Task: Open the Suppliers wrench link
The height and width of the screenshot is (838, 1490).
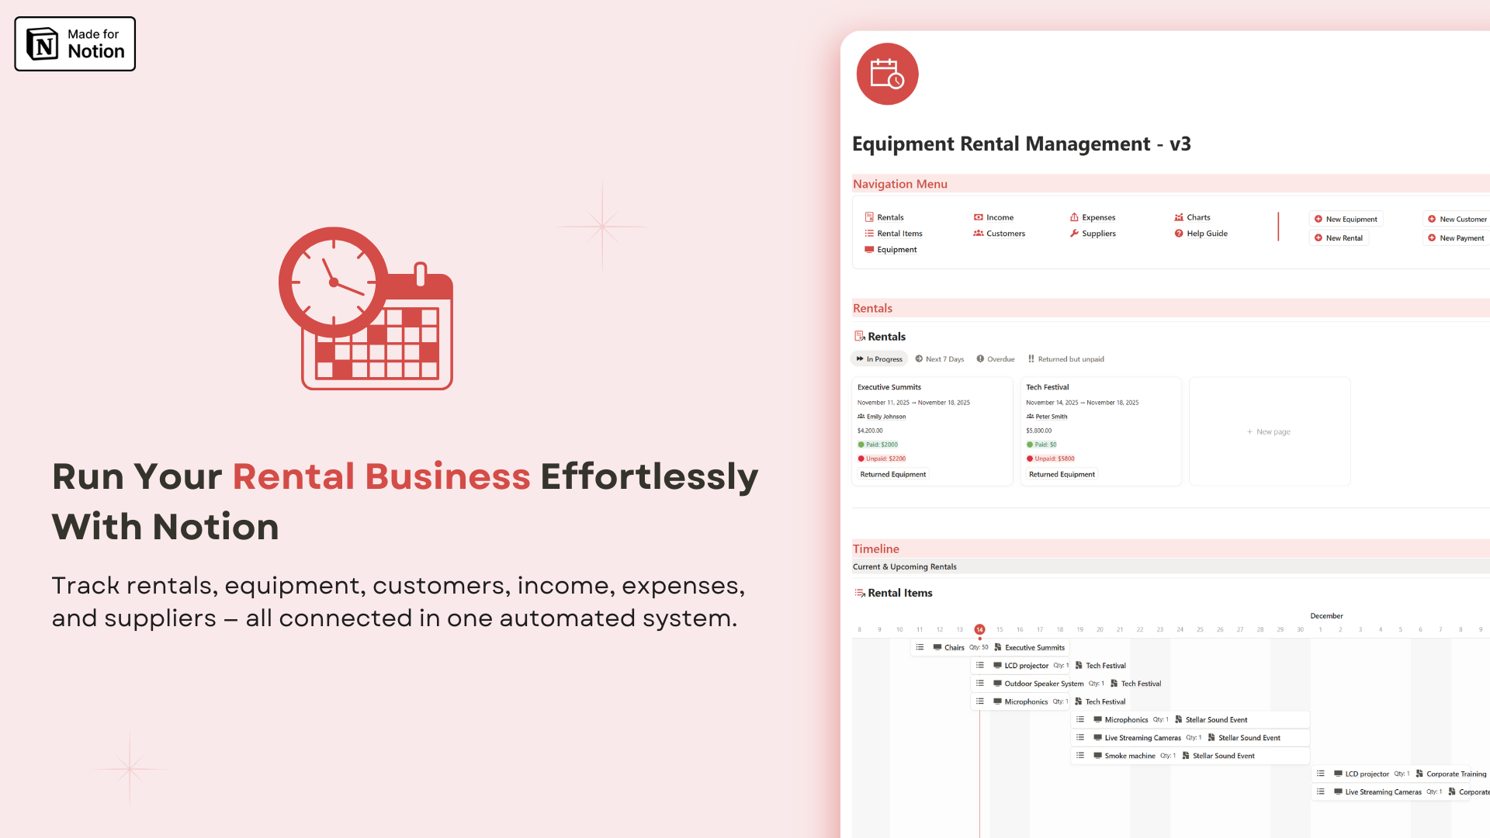Action: (x=1098, y=234)
